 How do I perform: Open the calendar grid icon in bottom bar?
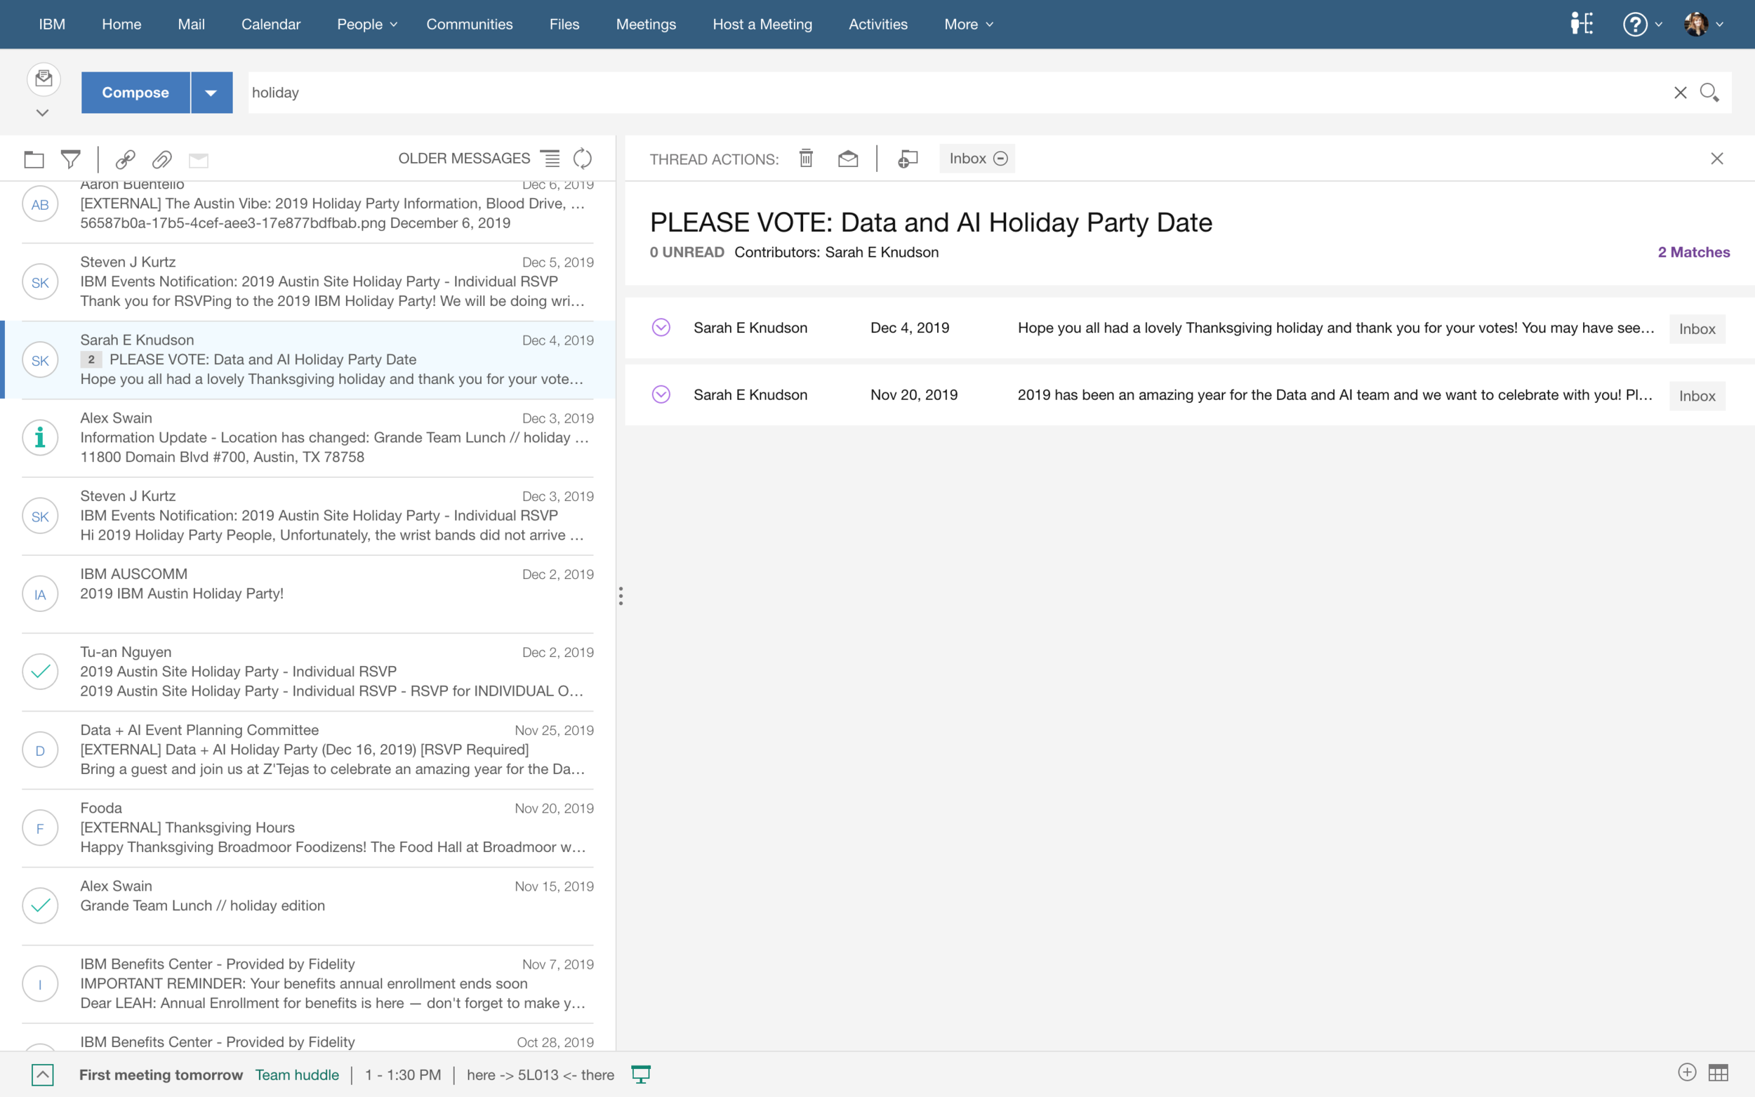point(1718,1072)
